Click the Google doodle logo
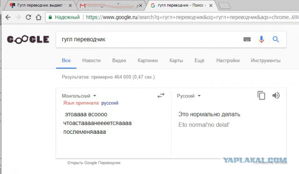Image resolution: width=299 pixels, height=174 pixels. tap(28, 40)
